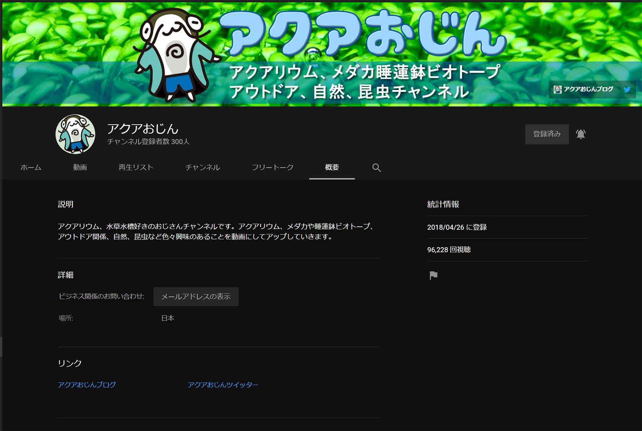The image size is (642, 431).
Task: Click the アクアおじんブログ banner link
Action: click(584, 89)
